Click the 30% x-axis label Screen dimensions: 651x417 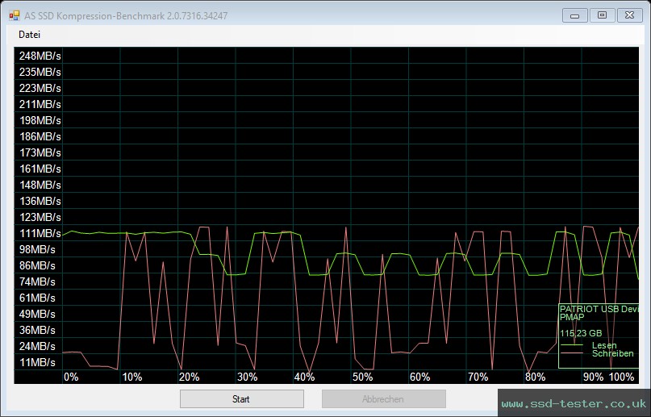(x=248, y=377)
